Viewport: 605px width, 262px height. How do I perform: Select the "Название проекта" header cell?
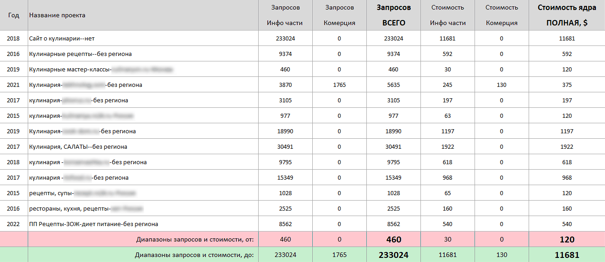57,15
